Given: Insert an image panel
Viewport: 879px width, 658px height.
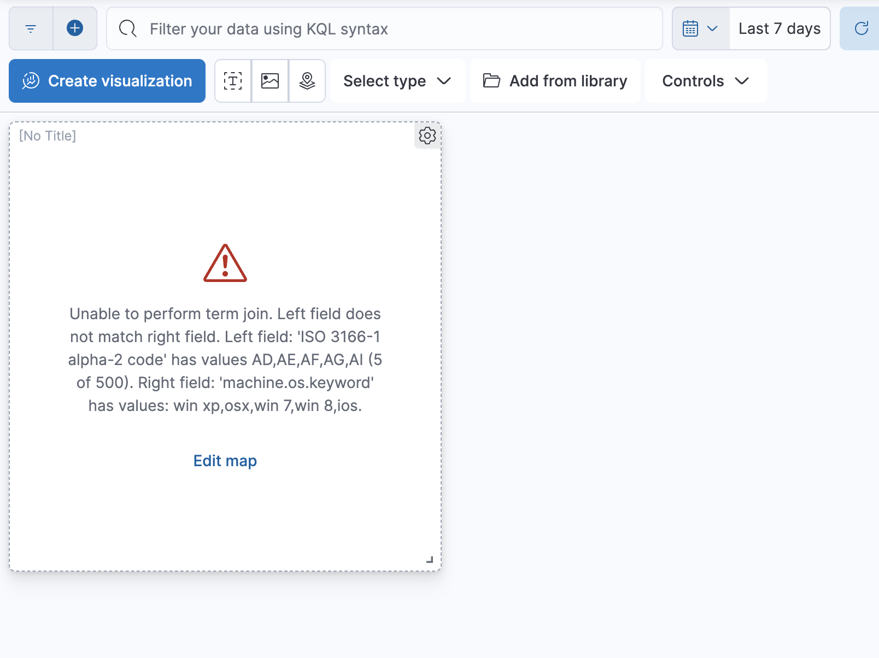Looking at the screenshot, I should pyautogui.click(x=269, y=80).
